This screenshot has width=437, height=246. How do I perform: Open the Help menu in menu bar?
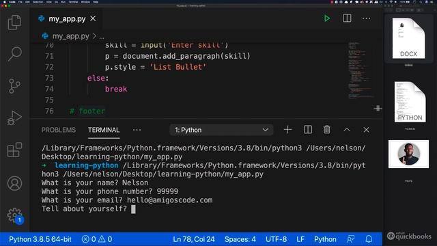pyautogui.click(x=96, y=1)
